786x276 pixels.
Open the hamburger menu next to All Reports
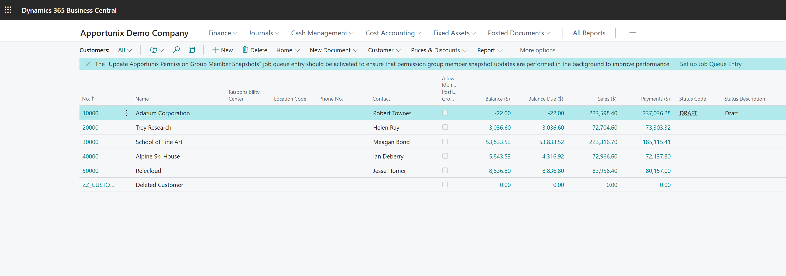[632, 33]
